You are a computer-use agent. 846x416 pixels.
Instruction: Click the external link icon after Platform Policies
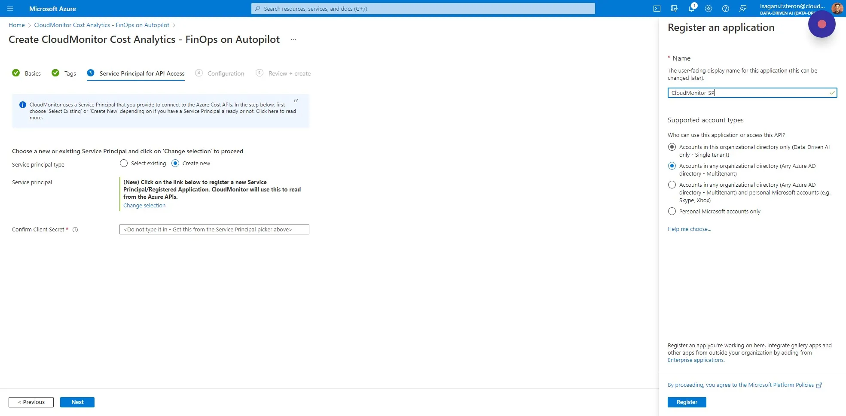(x=819, y=385)
